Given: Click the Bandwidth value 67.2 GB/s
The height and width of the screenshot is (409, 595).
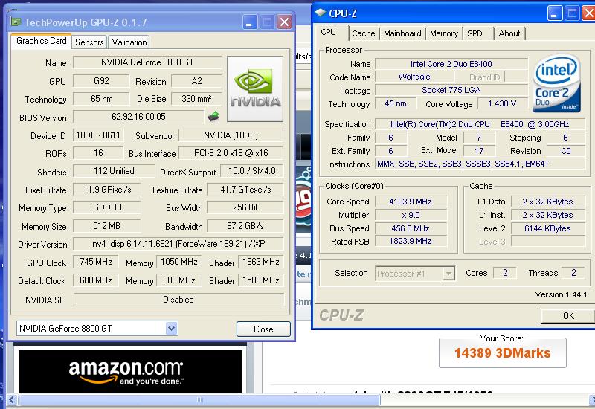Looking at the screenshot, I should tap(245, 226).
